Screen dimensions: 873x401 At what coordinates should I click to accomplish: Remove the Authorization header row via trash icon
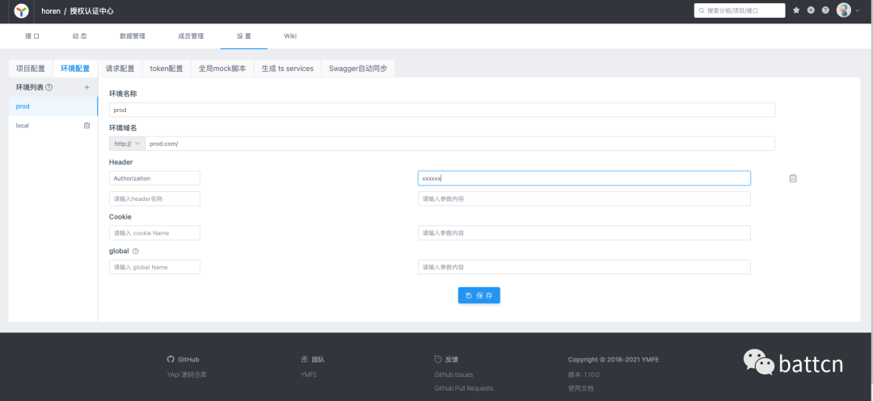click(x=793, y=178)
